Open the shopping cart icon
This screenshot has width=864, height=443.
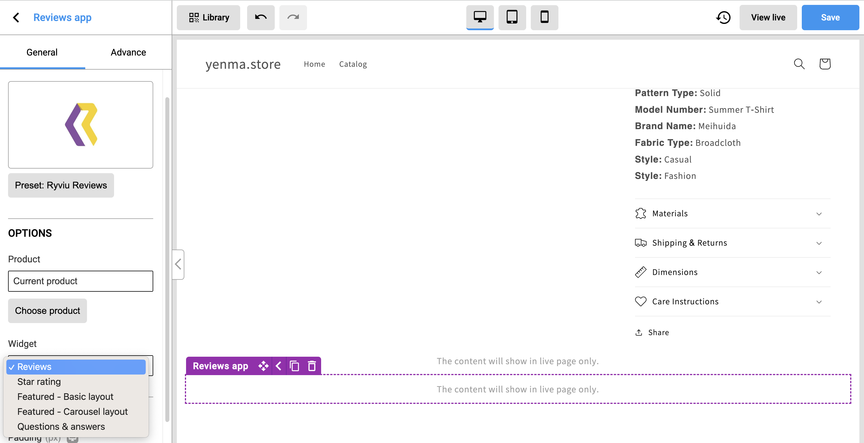pos(825,64)
